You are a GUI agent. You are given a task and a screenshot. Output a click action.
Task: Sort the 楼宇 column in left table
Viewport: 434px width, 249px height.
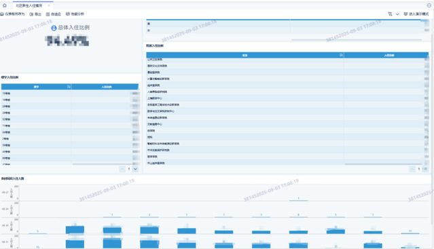(69, 87)
